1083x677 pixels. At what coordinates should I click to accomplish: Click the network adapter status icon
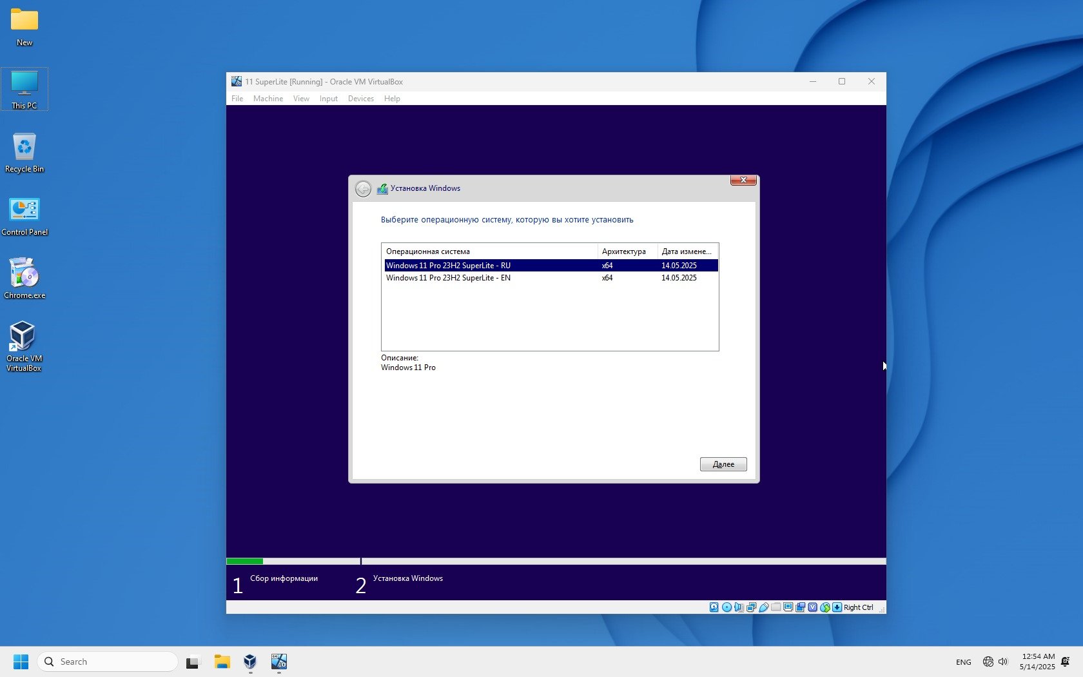click(751, 607)
